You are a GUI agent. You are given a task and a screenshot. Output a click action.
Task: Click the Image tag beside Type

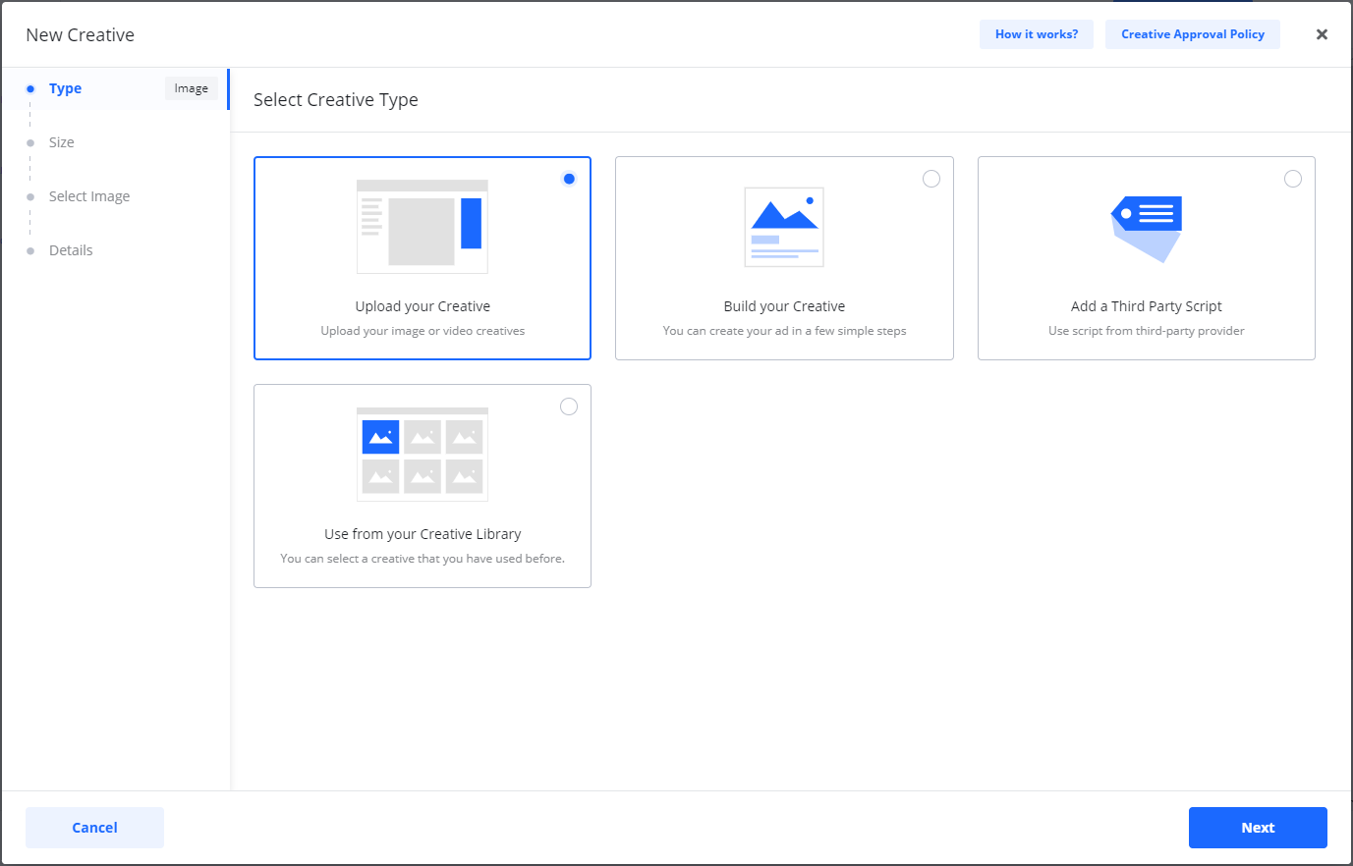[x=191, y=88]
